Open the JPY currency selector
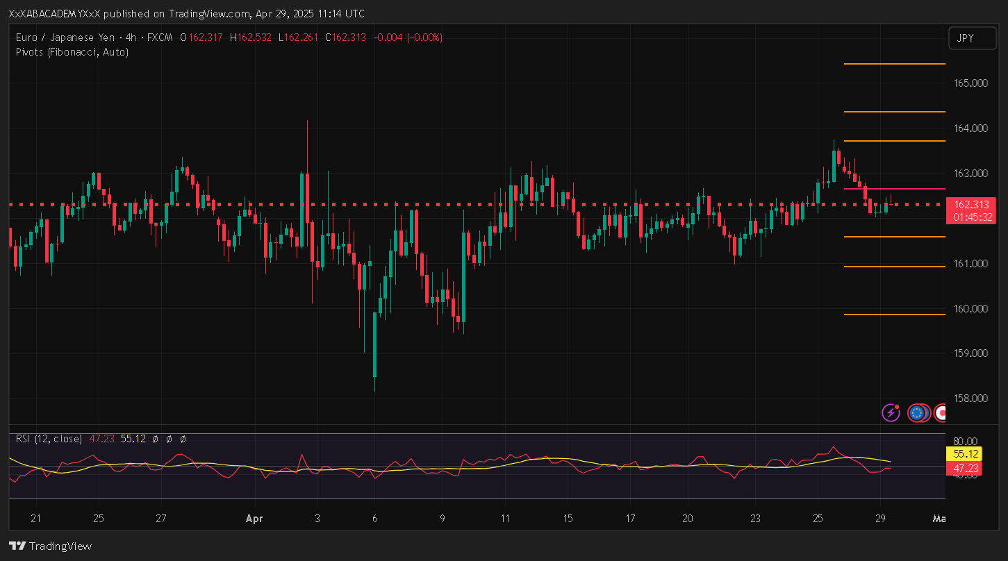 point(966,38)
